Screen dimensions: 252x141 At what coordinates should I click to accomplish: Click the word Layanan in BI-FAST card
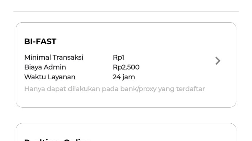click(61, 77)
